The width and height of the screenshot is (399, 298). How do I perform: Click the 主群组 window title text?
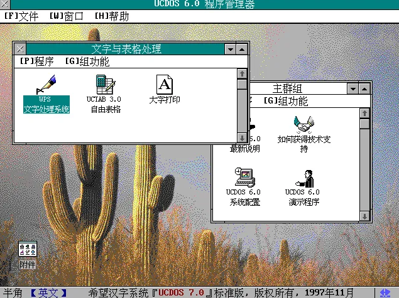[x=287, y=88]
